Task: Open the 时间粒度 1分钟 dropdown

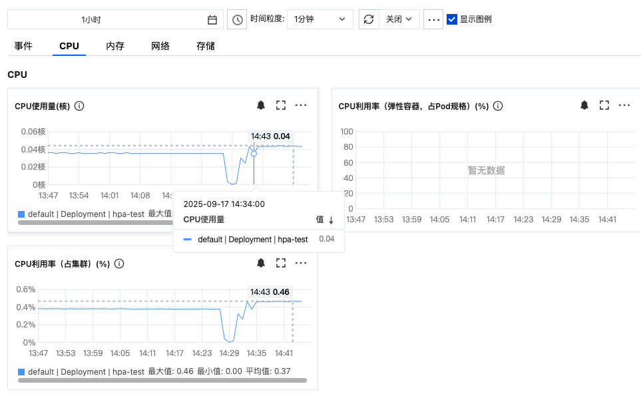Action: click(x=320, y=19)
